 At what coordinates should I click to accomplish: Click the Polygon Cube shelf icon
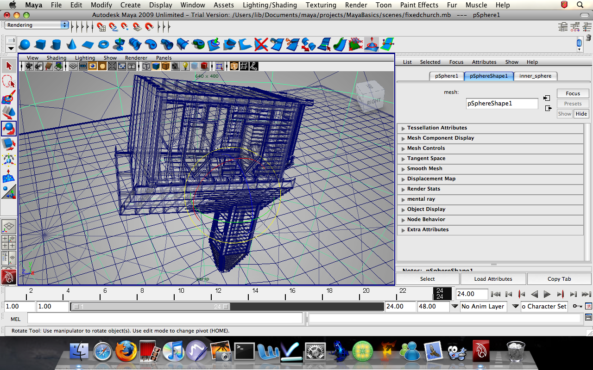pos(40,44)
